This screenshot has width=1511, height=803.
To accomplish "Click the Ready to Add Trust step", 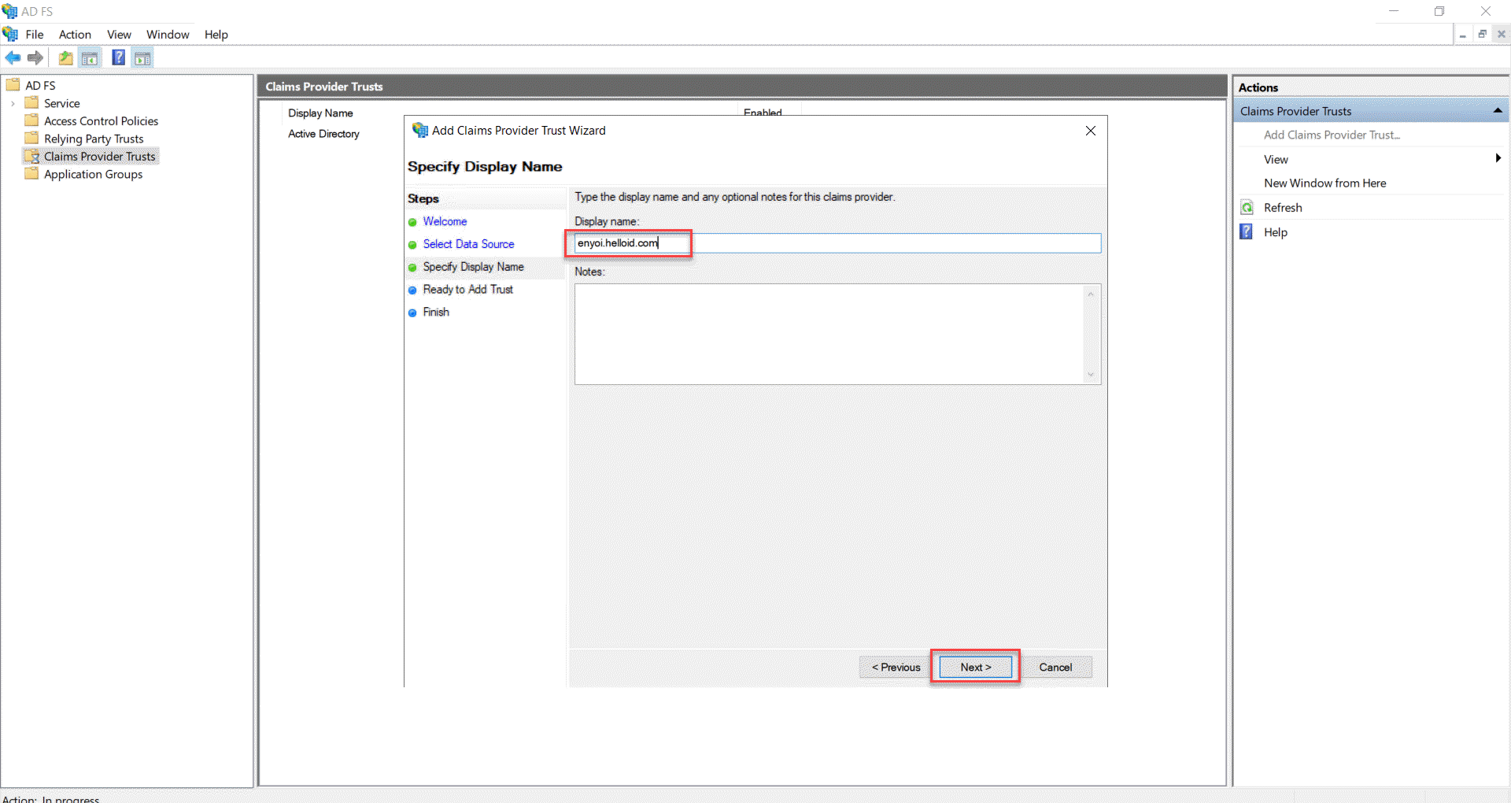I will [467, 290].
